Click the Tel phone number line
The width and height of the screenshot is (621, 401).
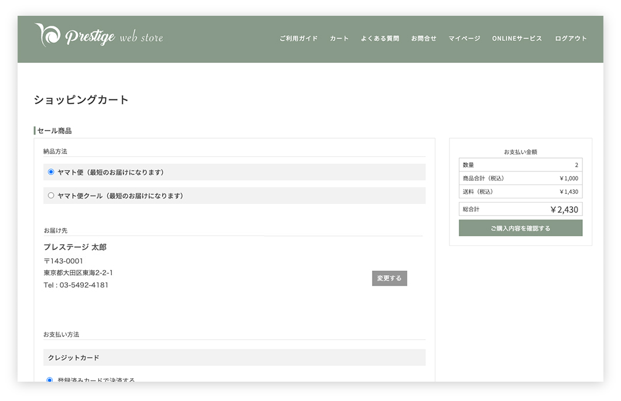click(76, 285)
